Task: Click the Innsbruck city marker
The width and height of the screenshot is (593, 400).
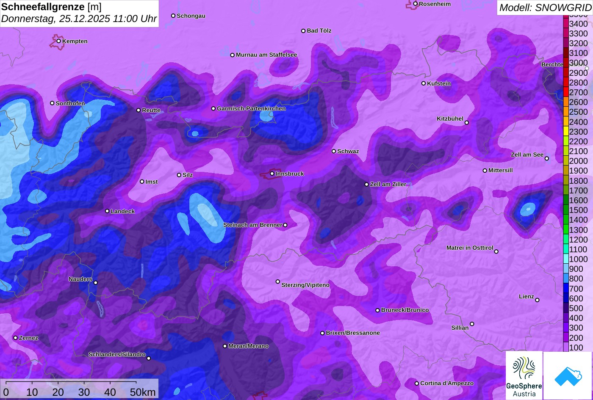Action: coord(272,174)
